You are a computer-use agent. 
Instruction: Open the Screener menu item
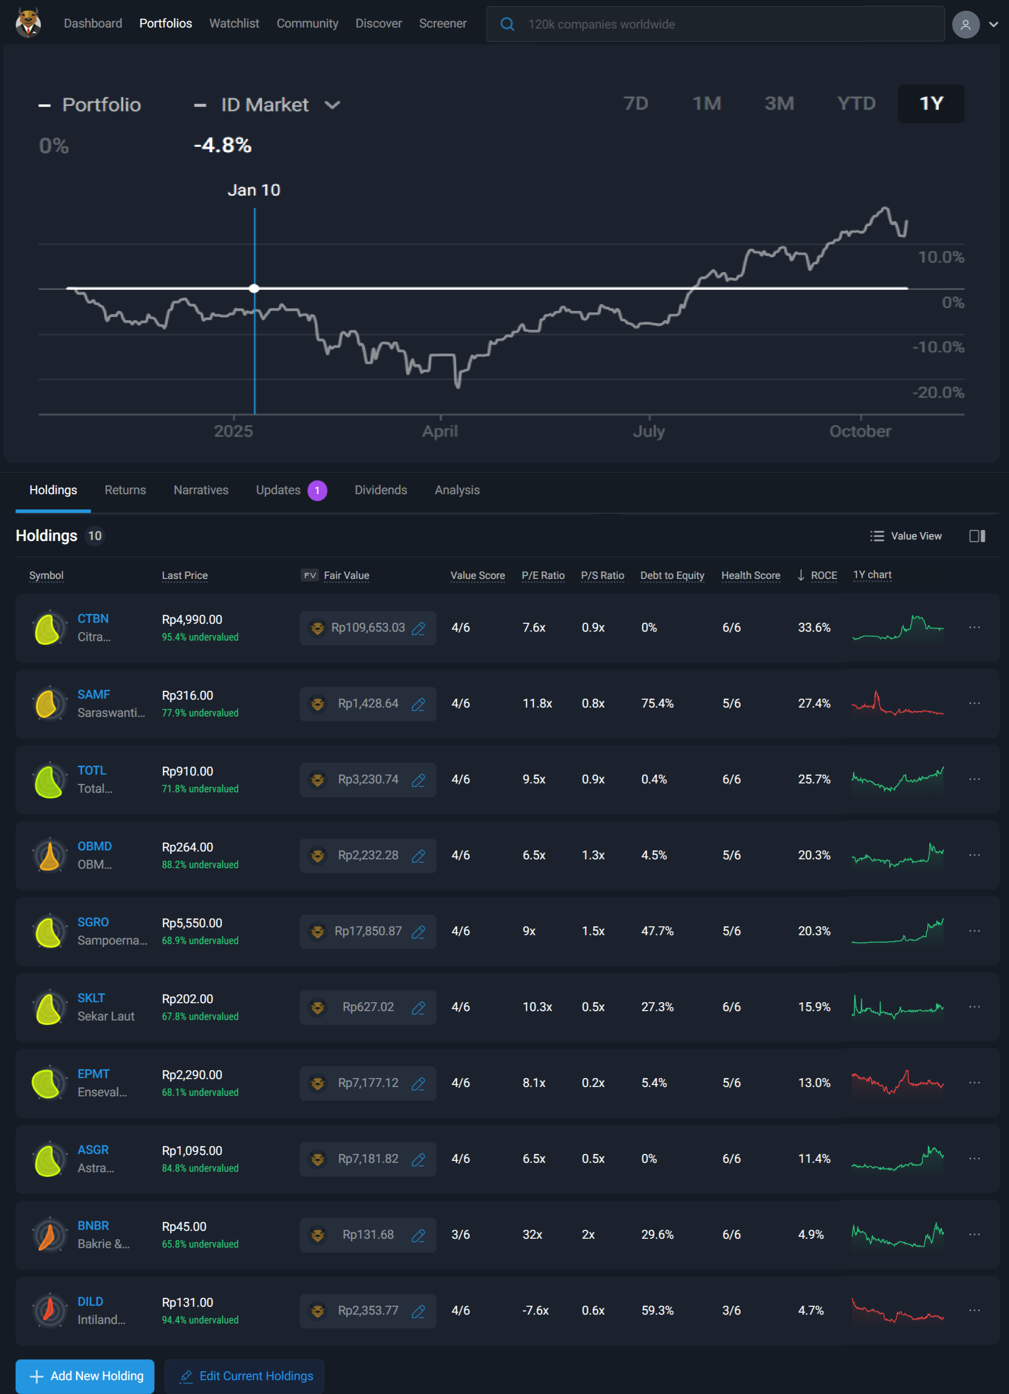(443, 23)
